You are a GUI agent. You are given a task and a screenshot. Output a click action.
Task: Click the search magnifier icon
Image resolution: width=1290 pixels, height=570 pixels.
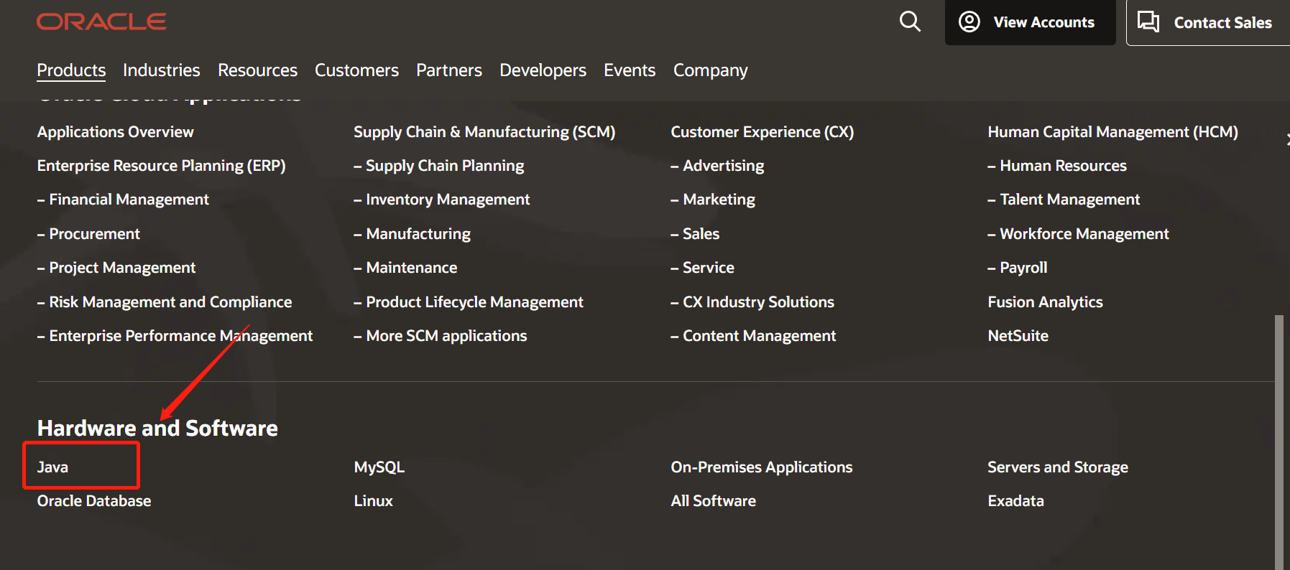point(910,22)
